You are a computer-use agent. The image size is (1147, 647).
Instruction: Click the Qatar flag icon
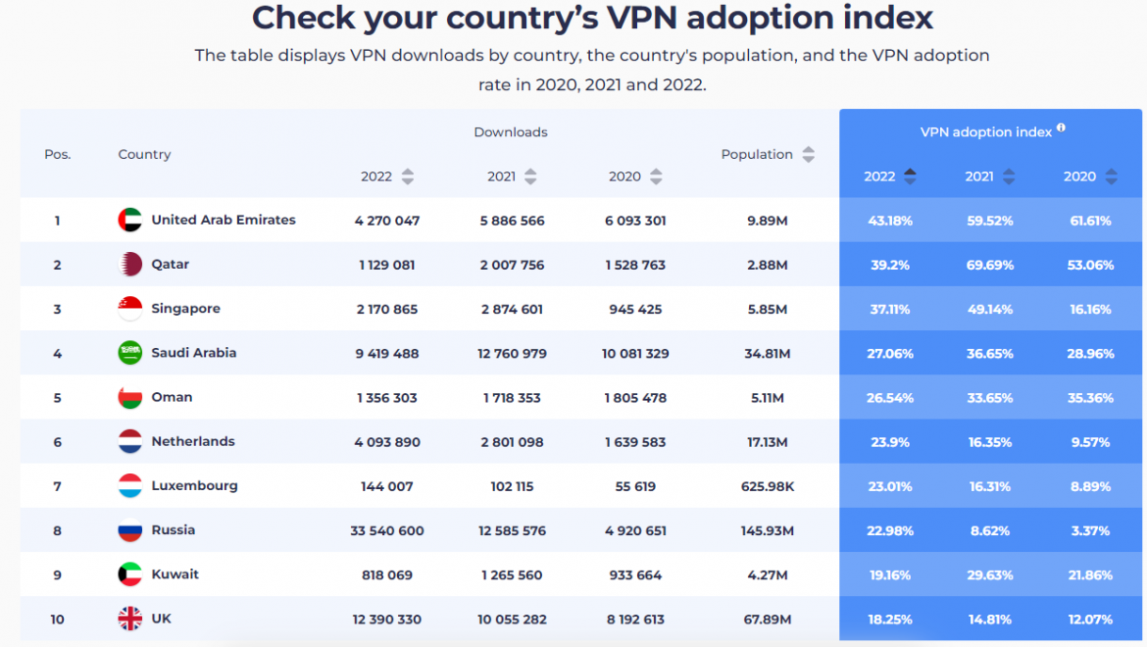tap(130, 264)
